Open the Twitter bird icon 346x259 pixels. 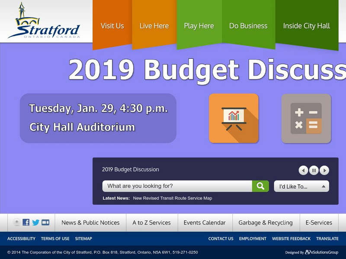(35, 222)
